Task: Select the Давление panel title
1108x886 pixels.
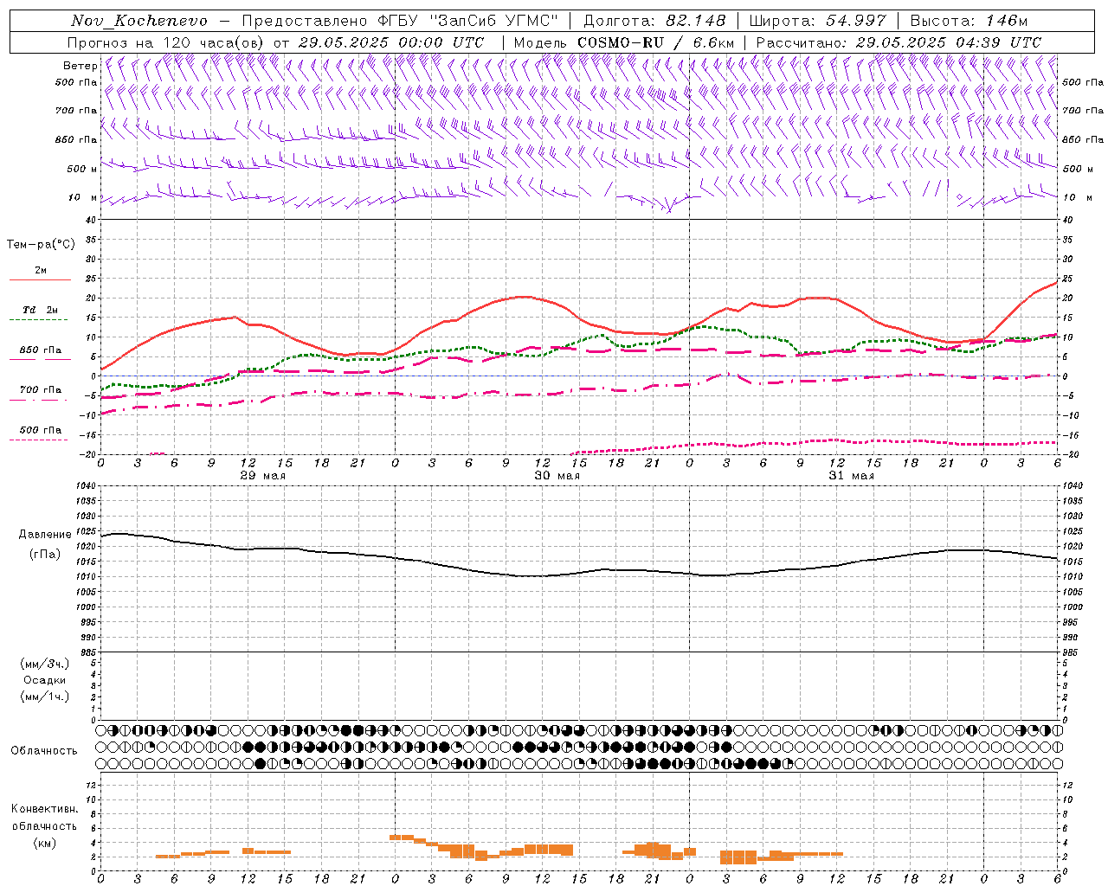Action: pos(45,535)
